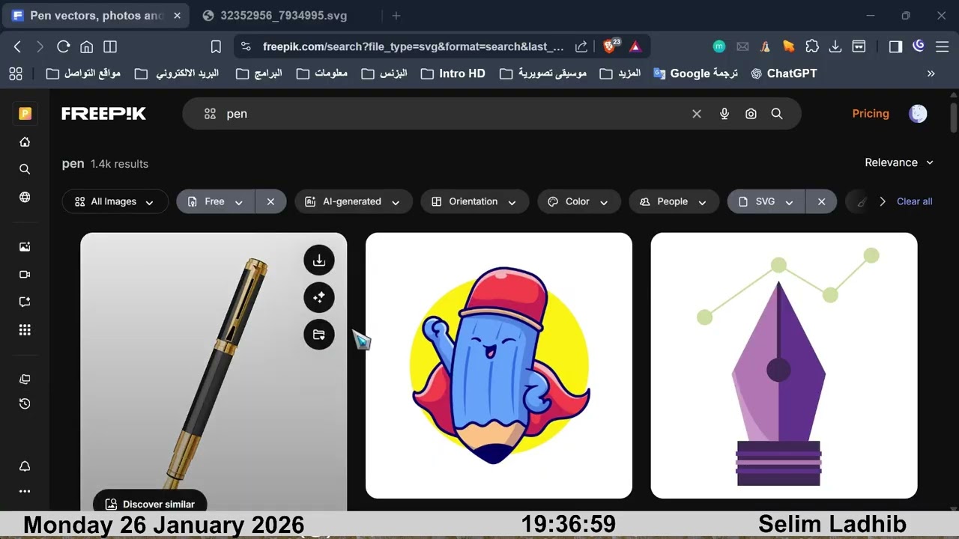Remove the SVG filter

click(x=822, y=201)
